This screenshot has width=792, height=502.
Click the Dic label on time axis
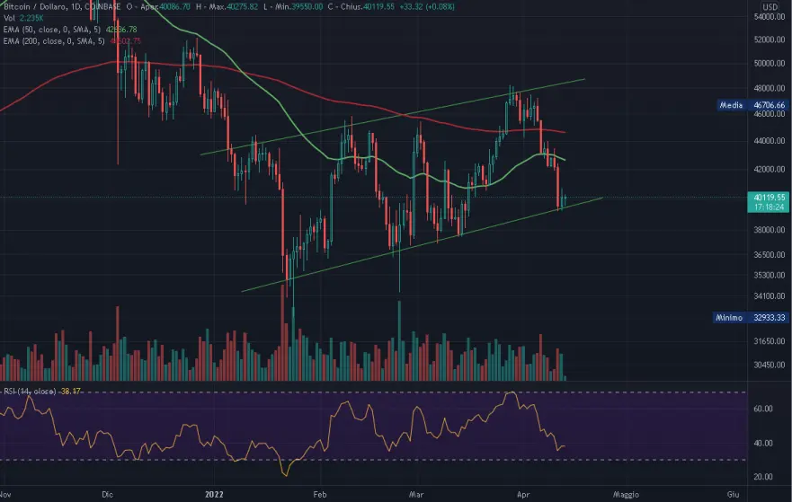click(x=107, y=495)
